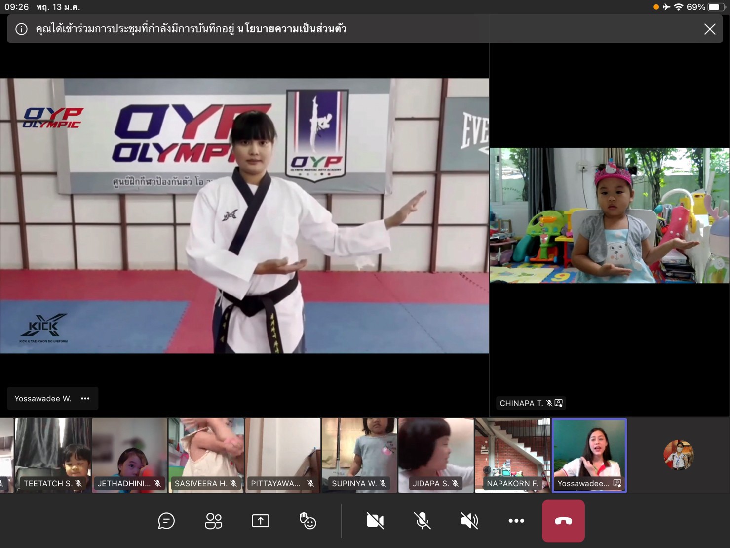Viewport: 730px width, 548px height.
Task: Open raise hand and reactions
Action: pyautogui.click(x=307, y=521)
